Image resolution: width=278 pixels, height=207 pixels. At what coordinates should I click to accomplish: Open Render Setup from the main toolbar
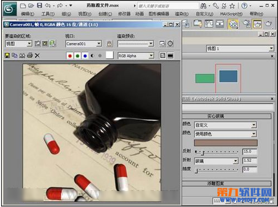tap(247, 24)
